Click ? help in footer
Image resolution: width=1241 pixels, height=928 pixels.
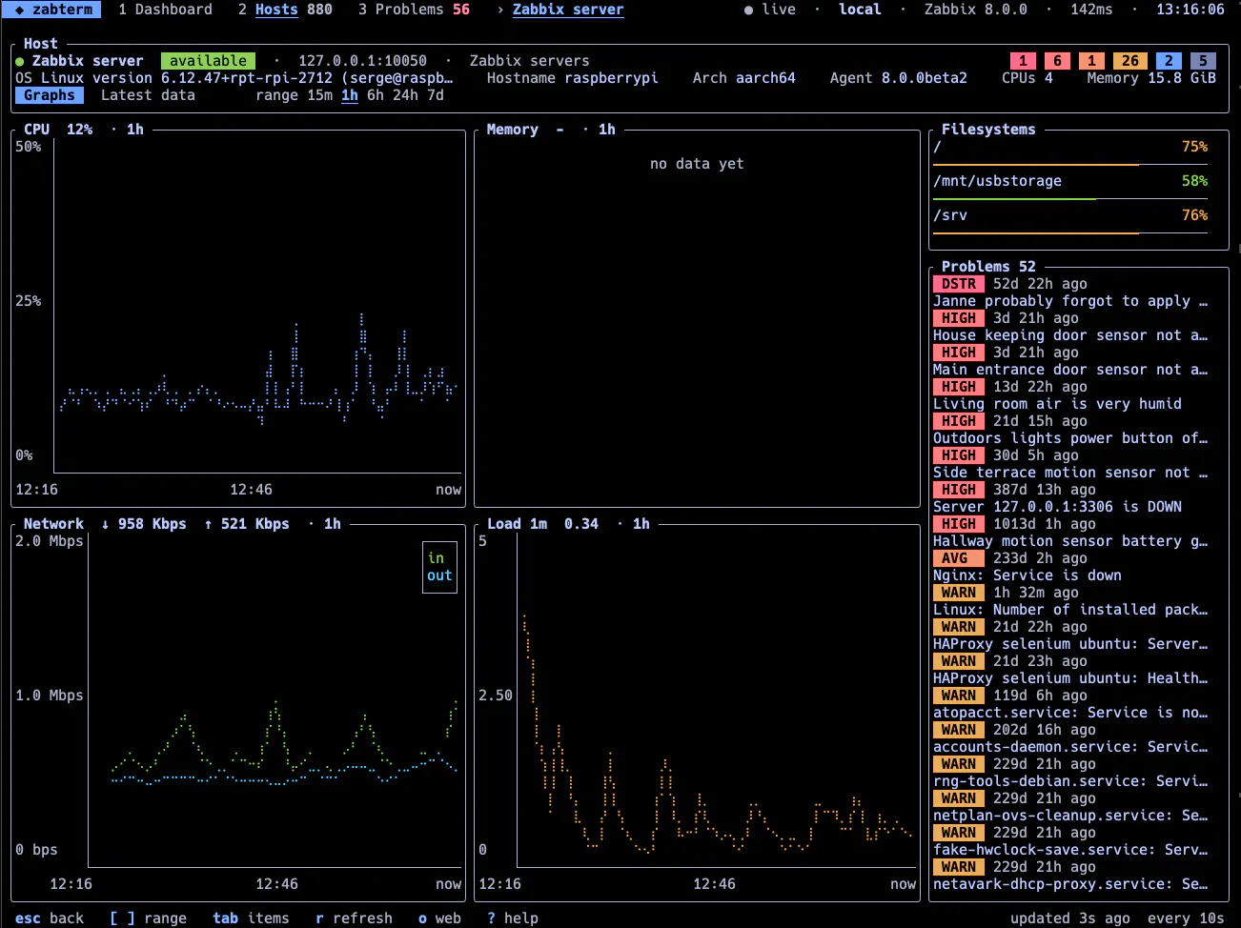tap(513, 918)
